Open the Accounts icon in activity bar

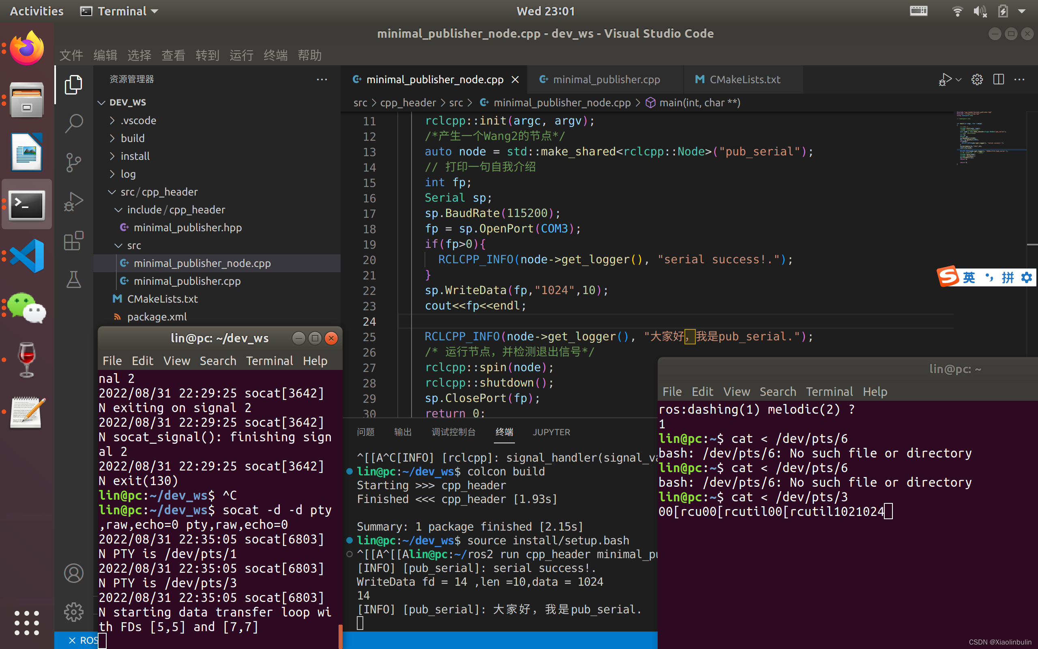coord(73,573)
